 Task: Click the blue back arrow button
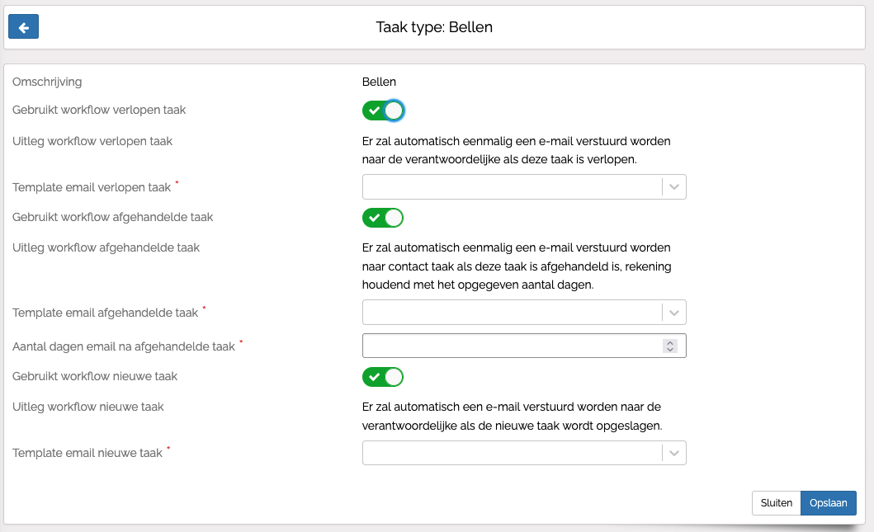click(x=23, y=27)
